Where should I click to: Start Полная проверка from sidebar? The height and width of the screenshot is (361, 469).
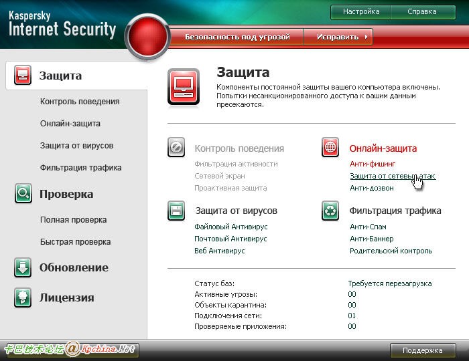click(73, 220)
